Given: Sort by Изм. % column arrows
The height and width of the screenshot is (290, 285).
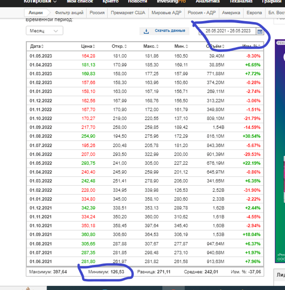Looking at the screenshot, I should pos(259,47).
